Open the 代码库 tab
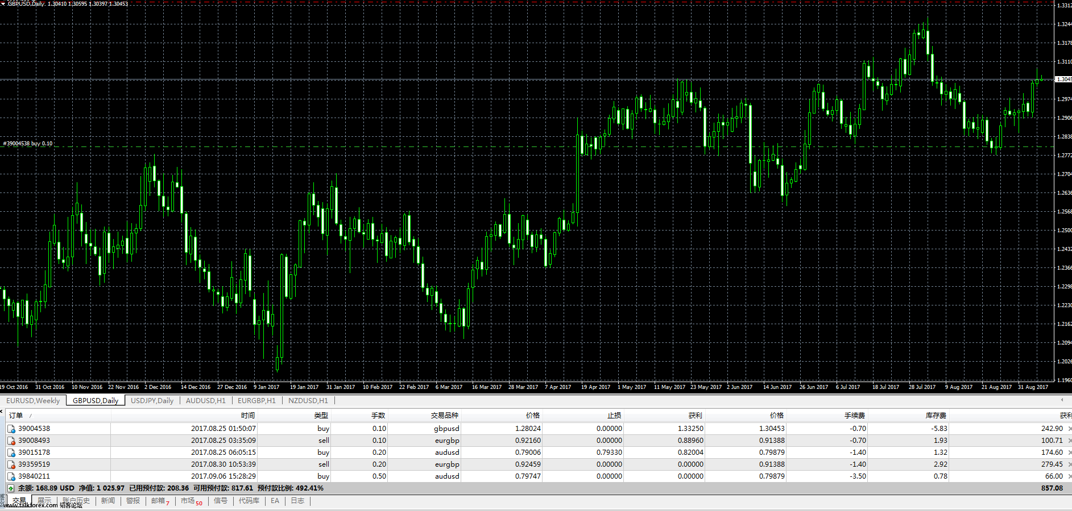The height and width of the screenshot is (511, 1072). 249,501
